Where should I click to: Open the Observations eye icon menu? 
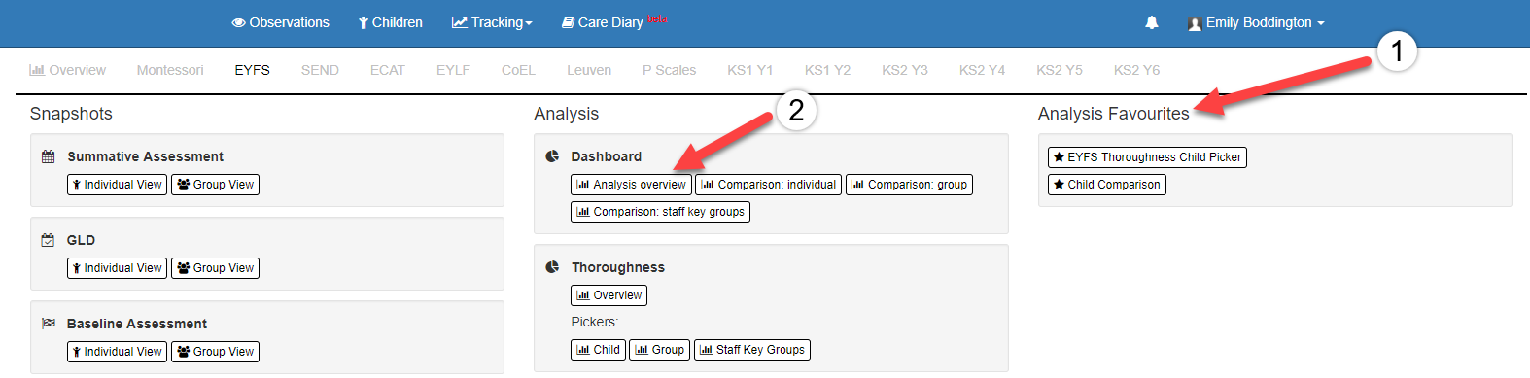238,22
